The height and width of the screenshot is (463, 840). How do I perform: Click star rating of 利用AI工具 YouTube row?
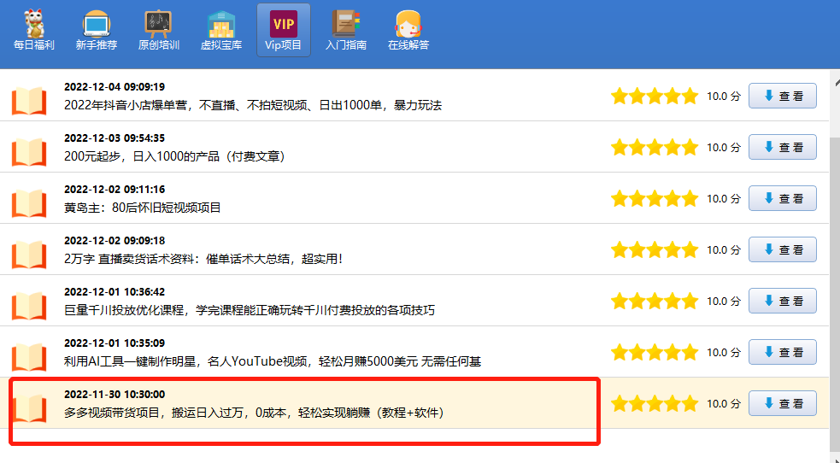655,352
